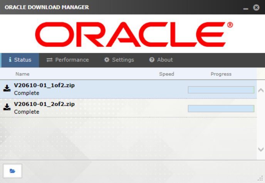Click progress bar of V20610-01_2of2.zip

tap(221, 109)
